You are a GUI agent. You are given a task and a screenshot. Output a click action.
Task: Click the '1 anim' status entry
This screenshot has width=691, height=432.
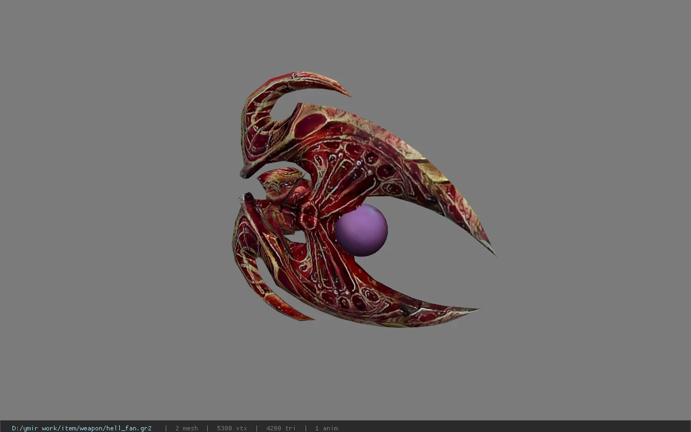(x=327, y=428)
